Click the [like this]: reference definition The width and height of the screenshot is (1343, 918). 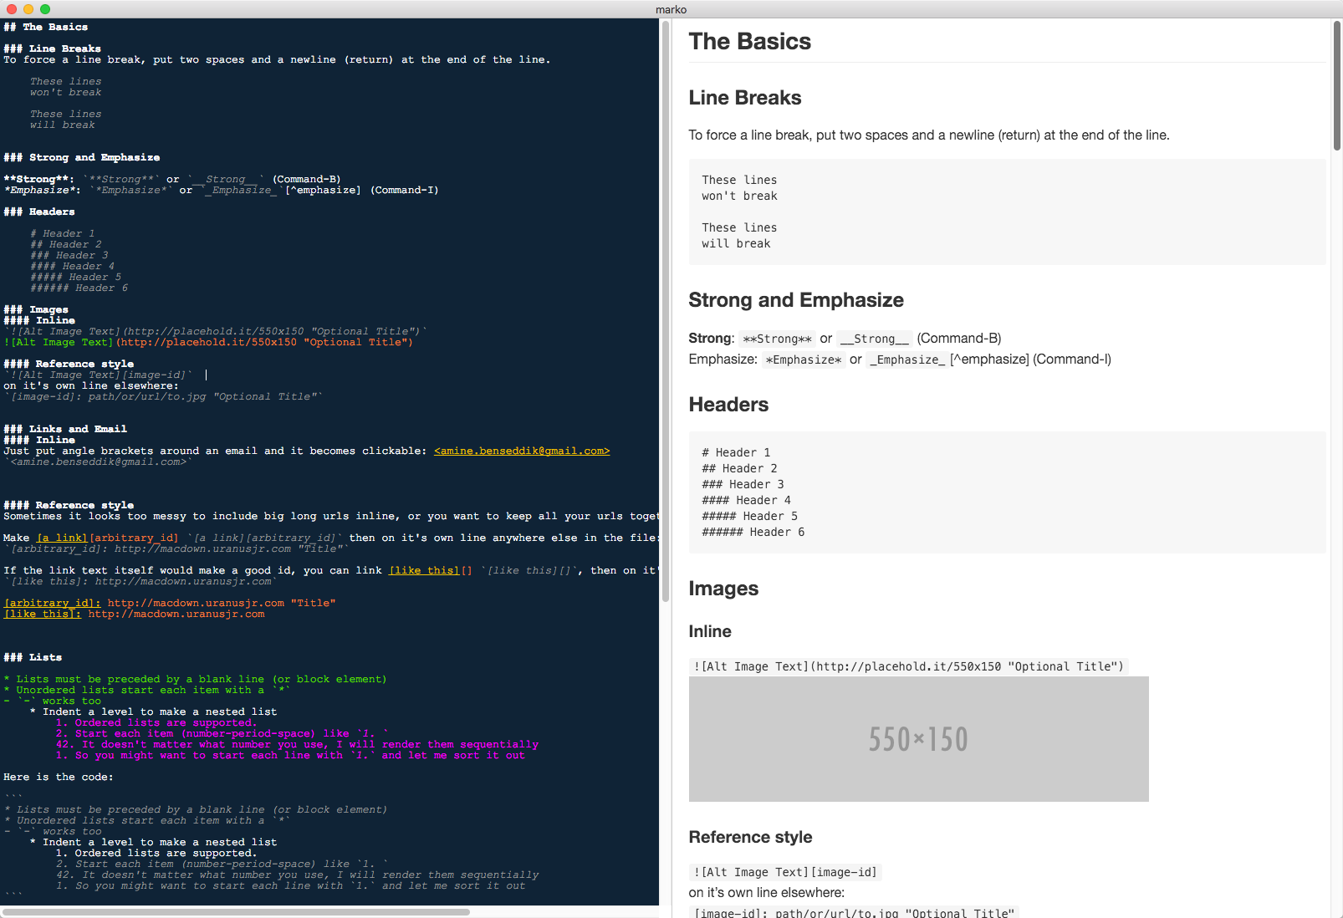(43, 615)
